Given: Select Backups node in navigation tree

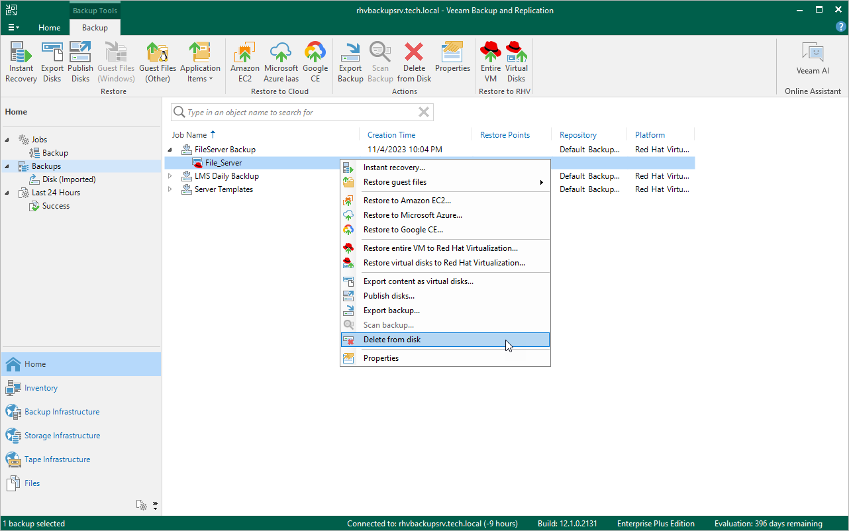Looking at the screenshot, I should tap(46, 166).
